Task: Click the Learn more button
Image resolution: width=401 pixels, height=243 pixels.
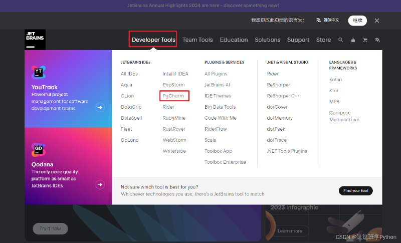Action: click(290, 231)
